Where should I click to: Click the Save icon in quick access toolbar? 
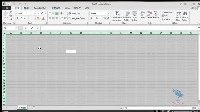point(9,4)
